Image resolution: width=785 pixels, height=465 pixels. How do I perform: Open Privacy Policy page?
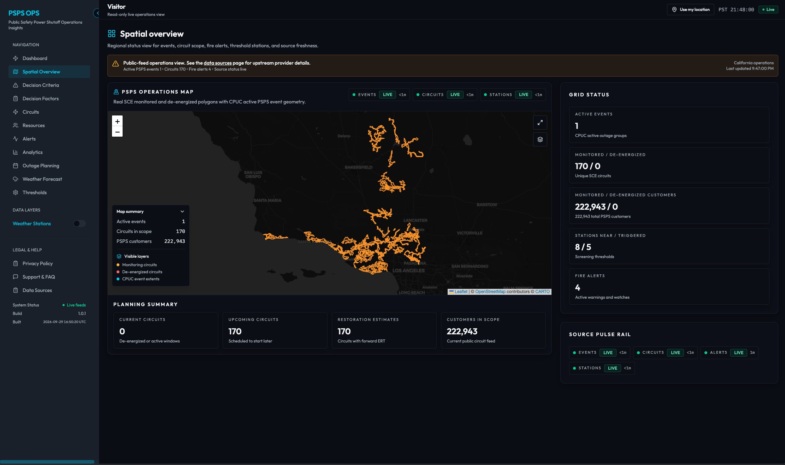(x=49, y=263)
